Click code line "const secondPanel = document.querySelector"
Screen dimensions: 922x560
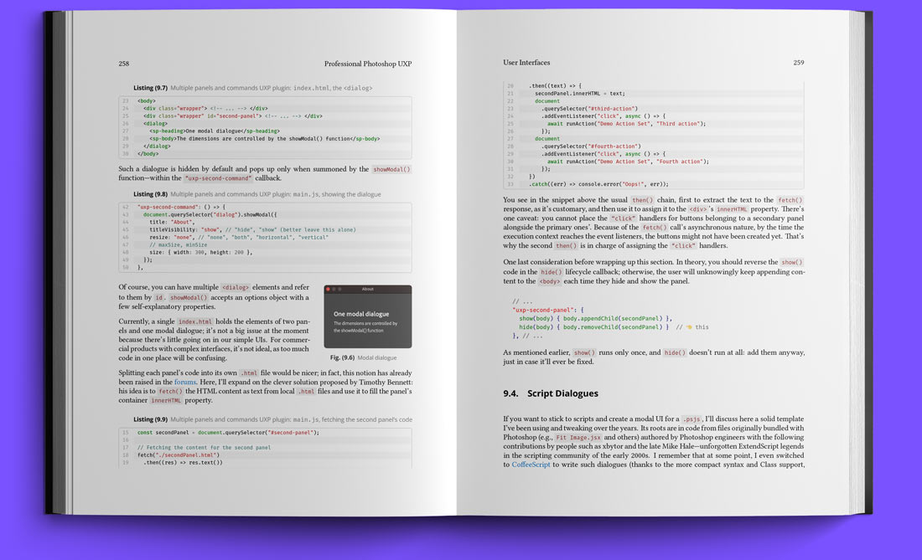[228, 433]
